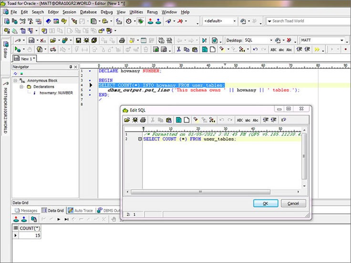This screenshot has width=351, height=263.
Task: Collapse the Anonymous Block tree node
Action: 15,81
